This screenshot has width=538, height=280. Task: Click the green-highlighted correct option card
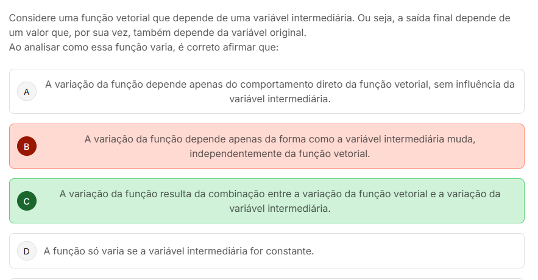(267, 201)
